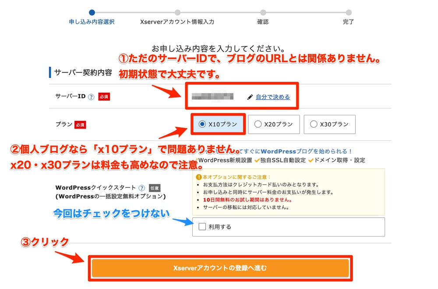Open the help icon beside WordPressクイックスタート
The height and width of the screenshot is (289, 438).
(142, 188)
